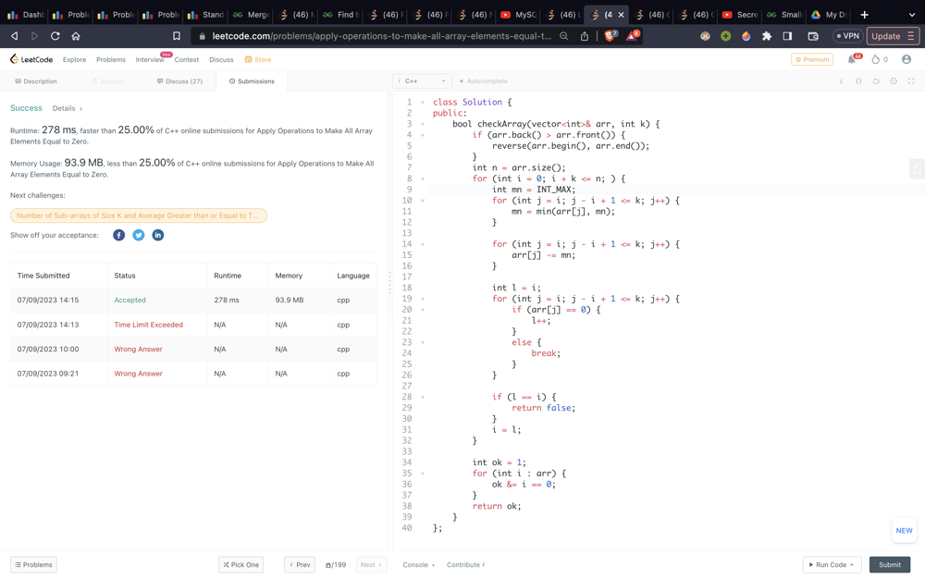Reset code to default with revert icon

876,81
